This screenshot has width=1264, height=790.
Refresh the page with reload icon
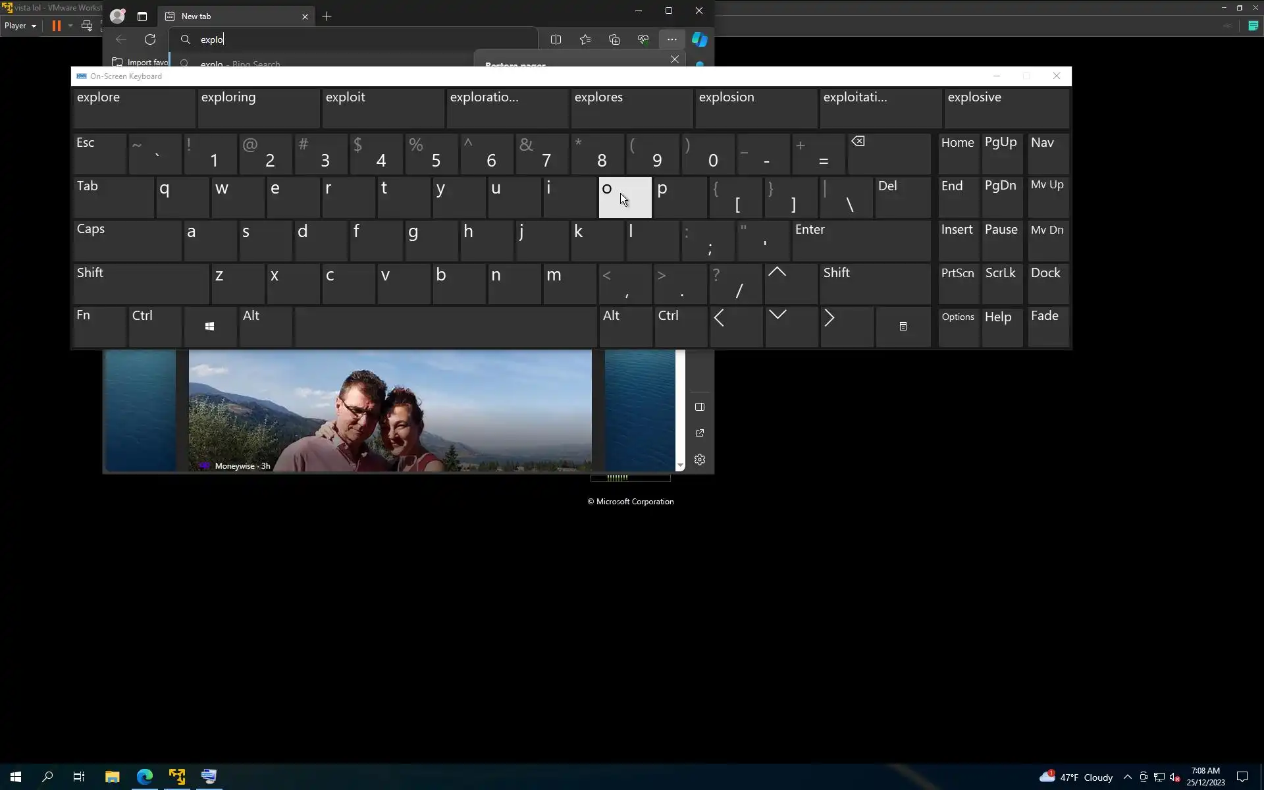[x=150, y=39]
